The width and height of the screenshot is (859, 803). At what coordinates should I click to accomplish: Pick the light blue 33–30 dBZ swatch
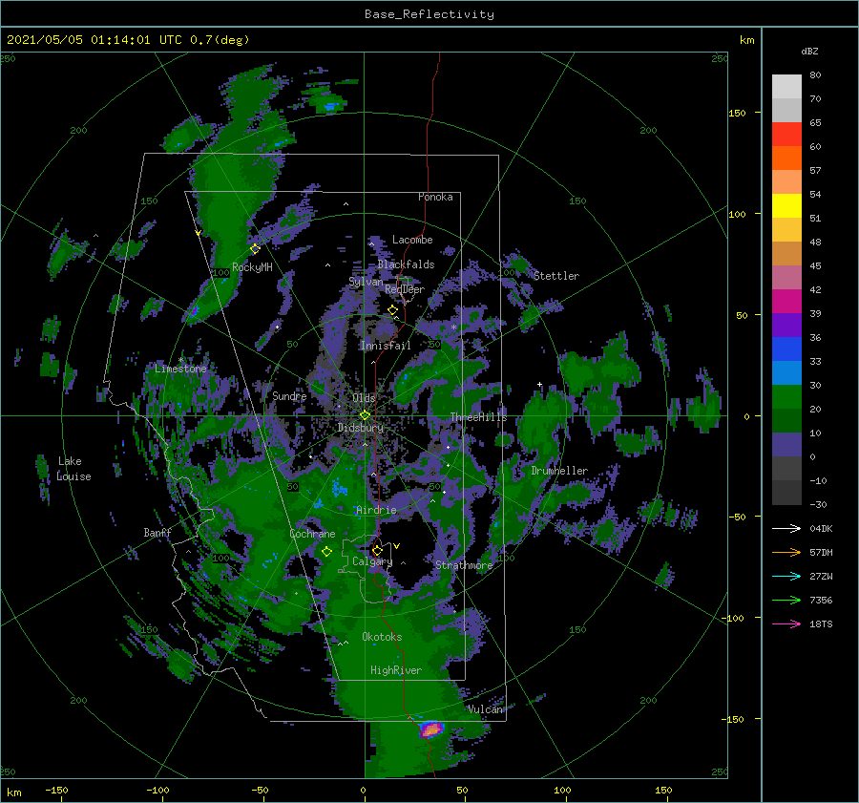pos(786,372)
